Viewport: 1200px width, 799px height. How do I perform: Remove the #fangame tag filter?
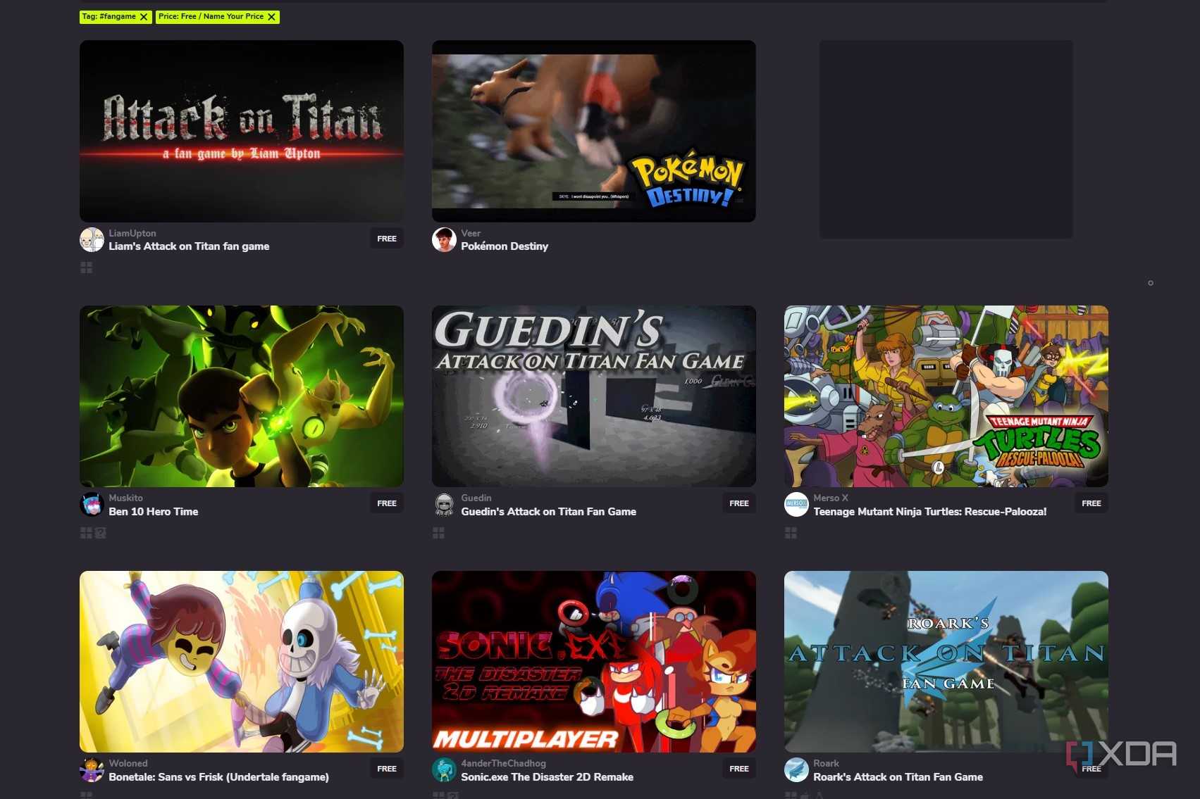click(x=144, y=17)
